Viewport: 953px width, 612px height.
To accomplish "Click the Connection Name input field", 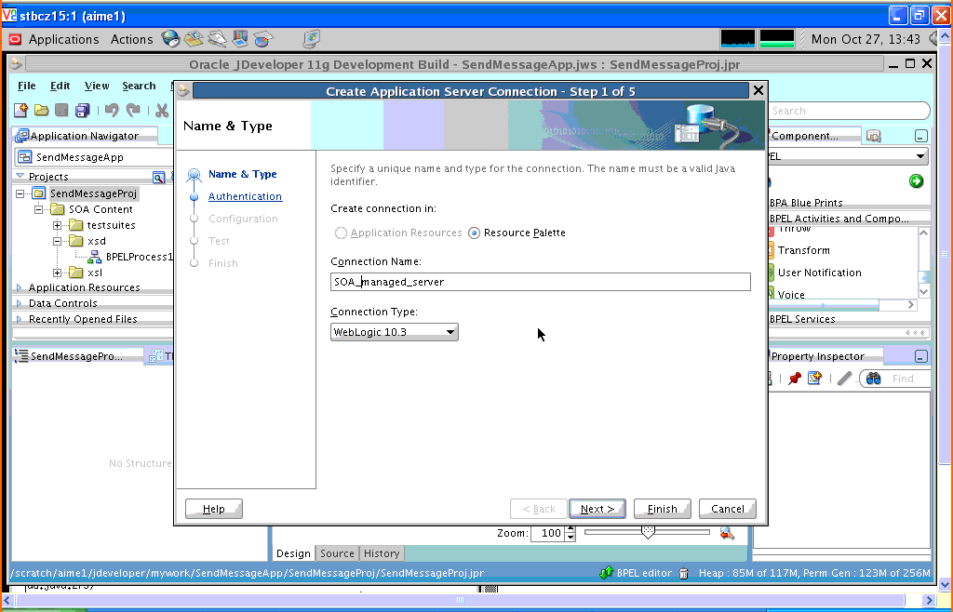I will 541,282.
